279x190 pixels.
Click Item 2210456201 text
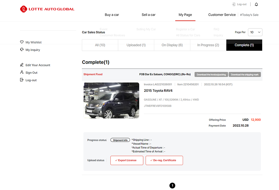(x=188, y=84)
